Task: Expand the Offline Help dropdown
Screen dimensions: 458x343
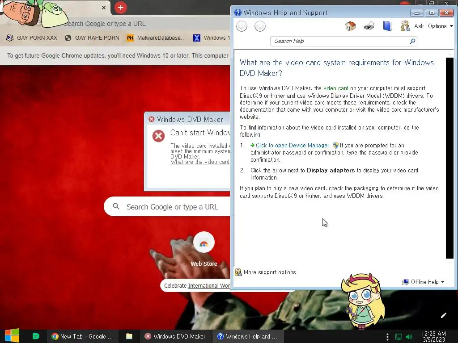Action: 423,282
